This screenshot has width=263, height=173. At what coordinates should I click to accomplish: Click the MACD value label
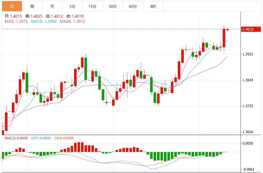tap(16, 138)
